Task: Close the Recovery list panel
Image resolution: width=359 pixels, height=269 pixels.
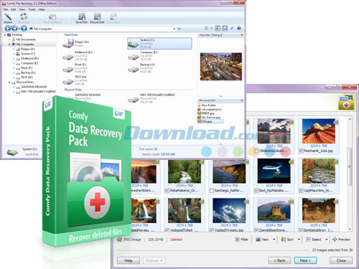Action: (242, 100)
